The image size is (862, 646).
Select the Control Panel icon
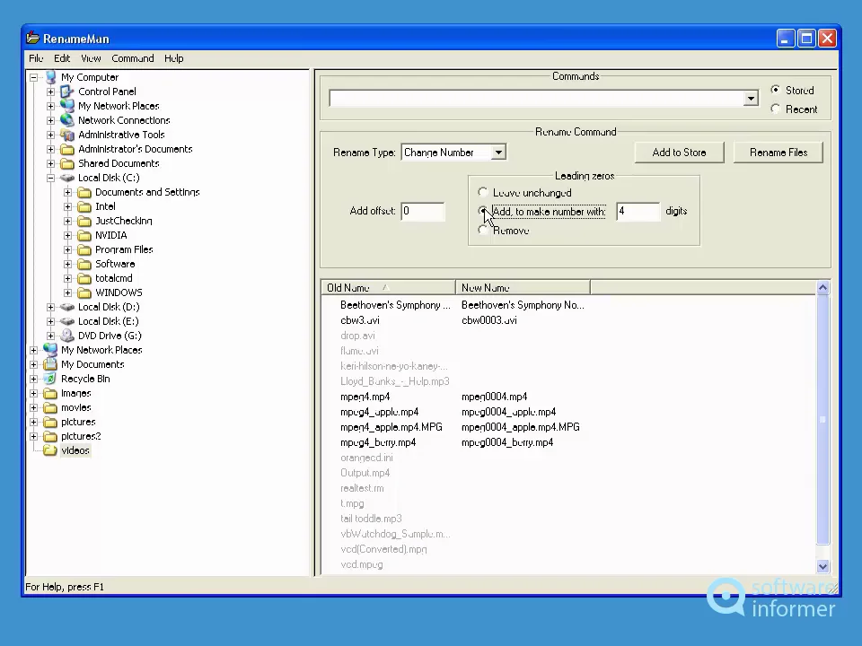coord(67,92)
